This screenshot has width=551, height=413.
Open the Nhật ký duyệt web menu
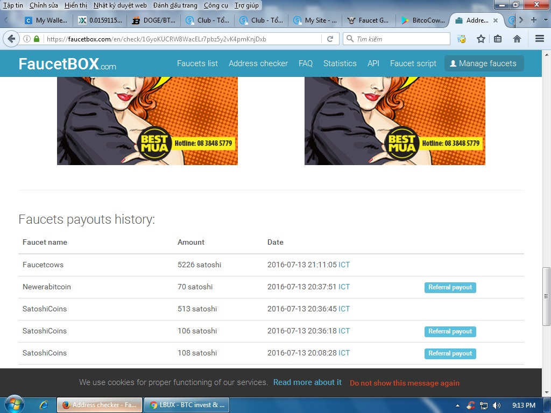(120, 5)
